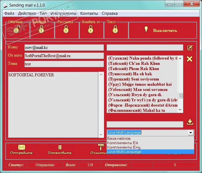Open the Инструменты menu
Image resolution: width=202 pixels, height=173 pixels.
(63, 13)
